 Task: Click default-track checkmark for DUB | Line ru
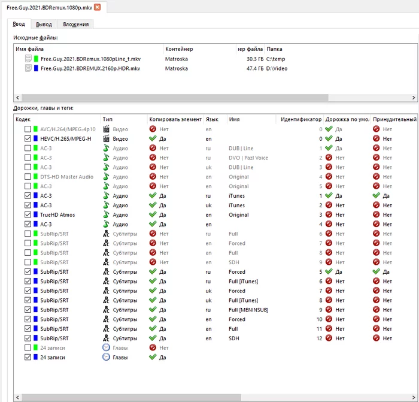coord(329,148)
